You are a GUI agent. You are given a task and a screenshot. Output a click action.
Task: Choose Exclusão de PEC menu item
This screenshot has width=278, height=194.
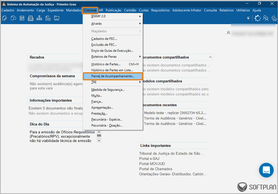(x=113, y=45)
